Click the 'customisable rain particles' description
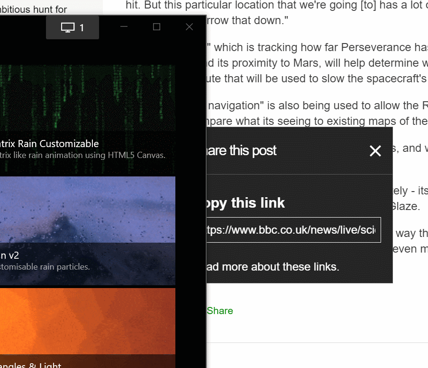The width and height of the screenshot is (428, 368). pos(45,267)
